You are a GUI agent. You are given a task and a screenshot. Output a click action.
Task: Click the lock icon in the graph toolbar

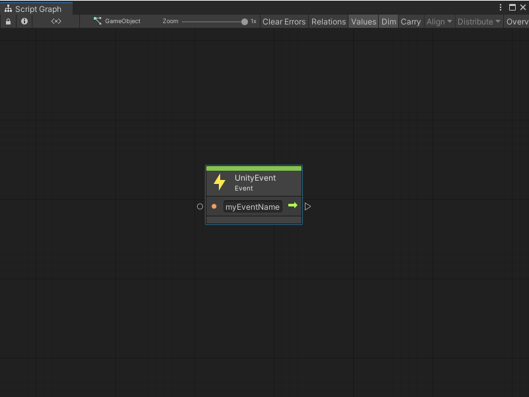click(8, 21)
